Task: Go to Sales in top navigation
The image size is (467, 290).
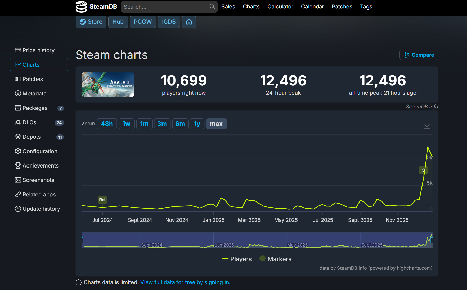Action: pos(228,7)
